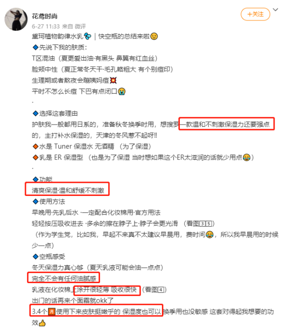Image resolution: width=289 pixels, height=329 pixels.
Task: Click the laughing-tears emoji after 少用点
Action: 247,158
